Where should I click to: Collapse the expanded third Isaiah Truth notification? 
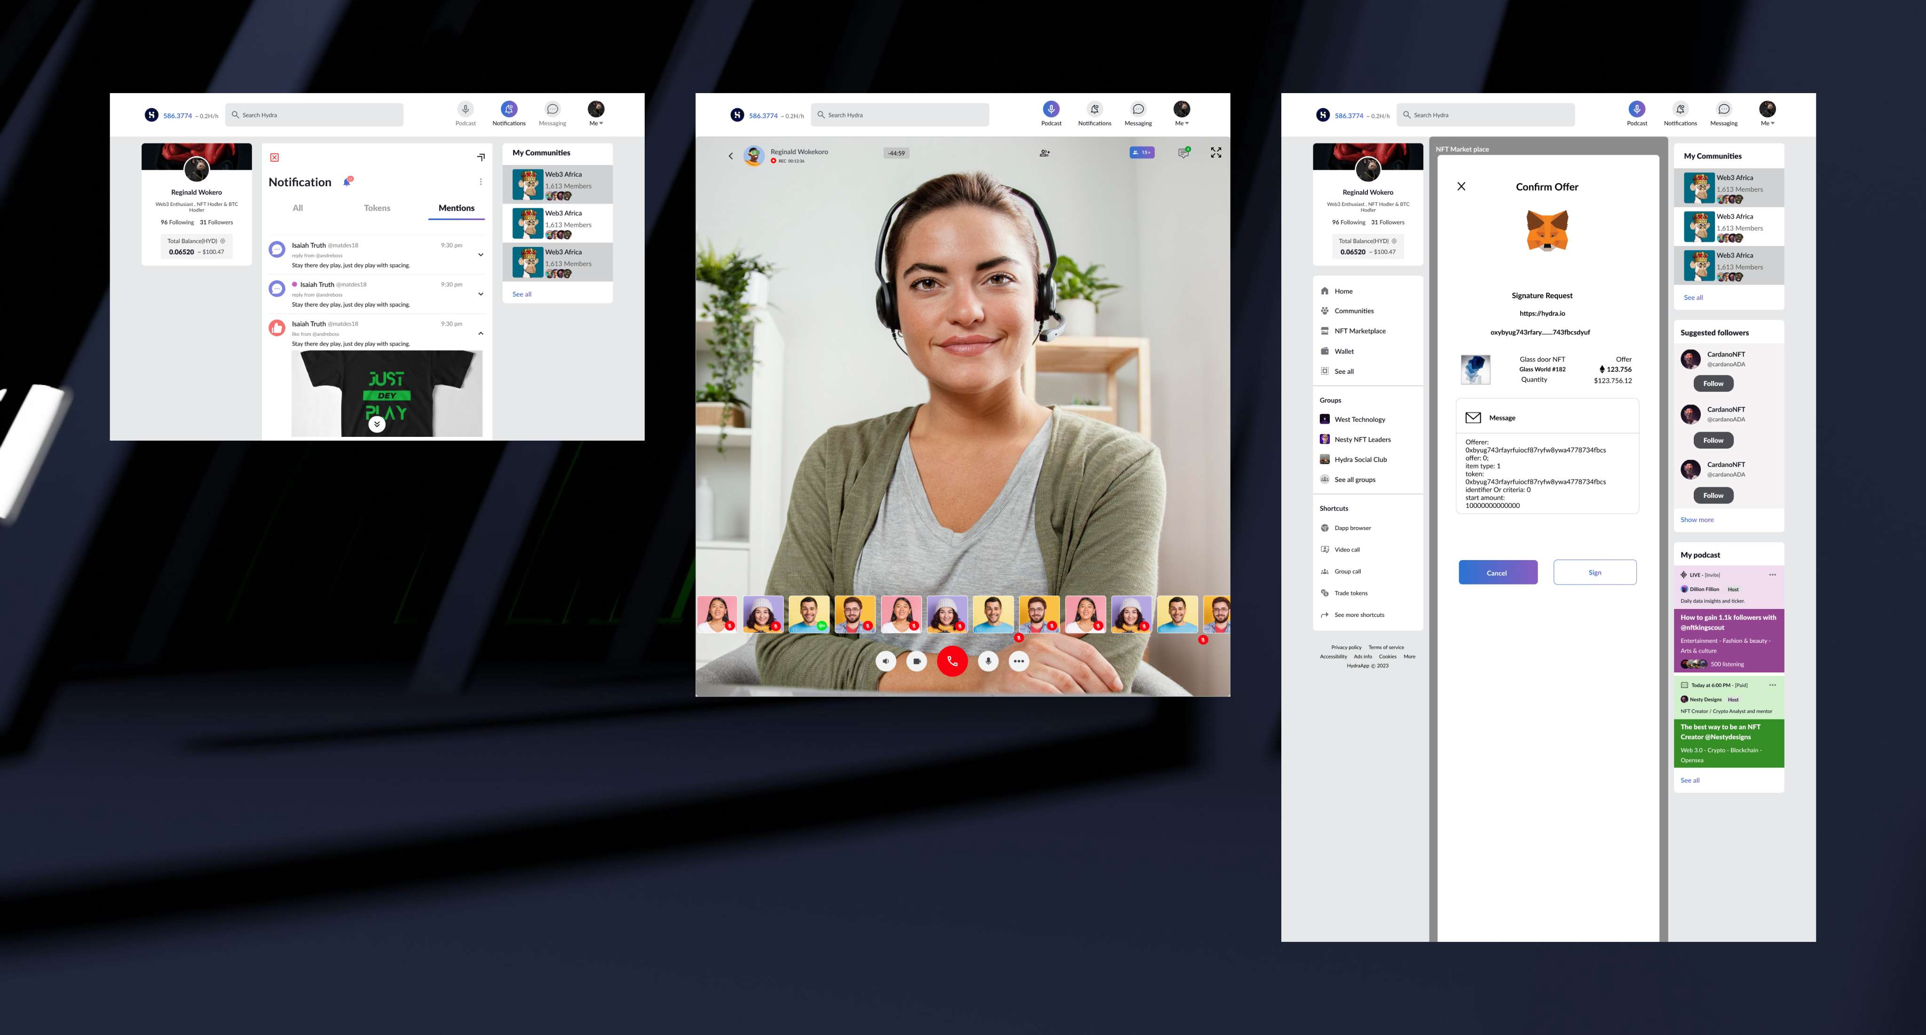[481, 333]
